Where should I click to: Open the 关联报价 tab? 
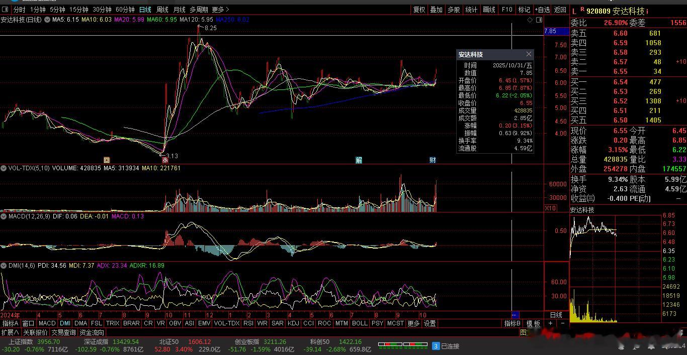(x=35, y=332)
